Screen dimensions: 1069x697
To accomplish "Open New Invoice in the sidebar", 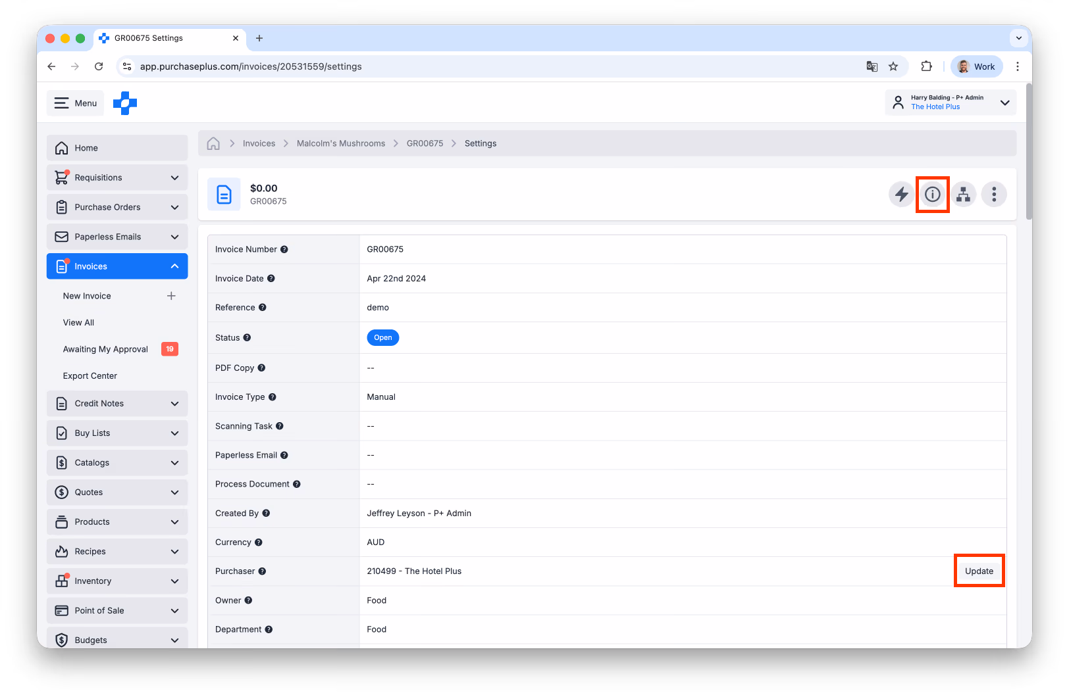I will coord(87,296).
